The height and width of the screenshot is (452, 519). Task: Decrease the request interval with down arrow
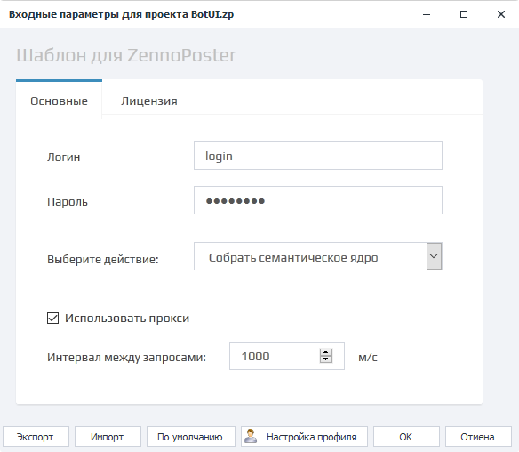[326, 359]
